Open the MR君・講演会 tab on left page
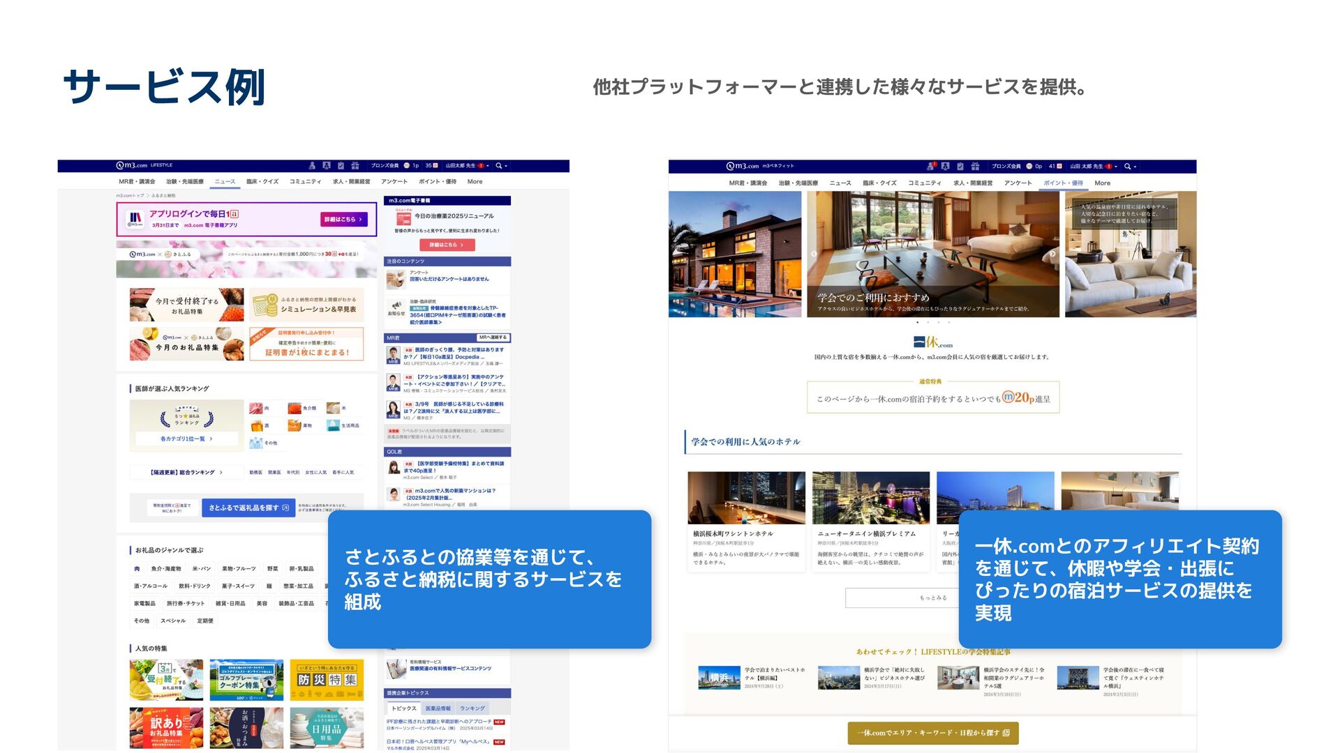Image resolution: width=1340 pixels, height=753 pixels. pos(137,181)
